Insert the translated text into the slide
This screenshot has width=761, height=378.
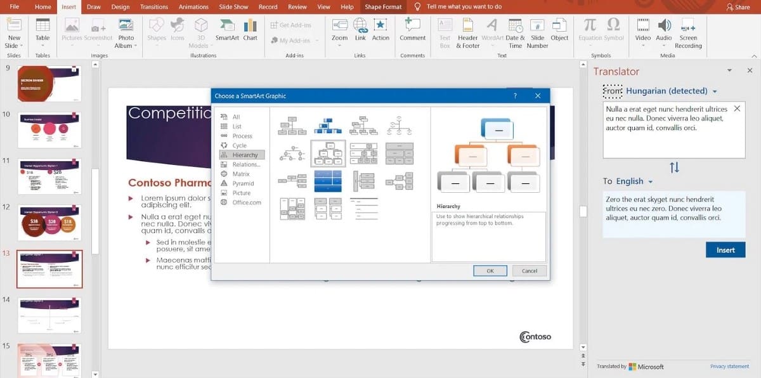725,249
